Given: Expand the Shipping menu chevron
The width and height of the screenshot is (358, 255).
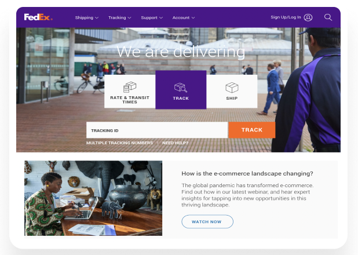Looking at the screenshot, I should click(x=97, y=18).
